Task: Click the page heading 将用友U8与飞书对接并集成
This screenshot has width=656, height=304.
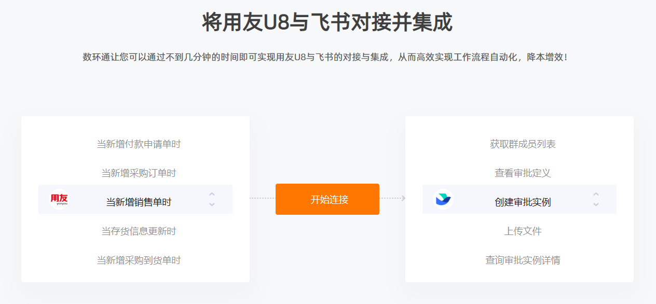Action: tap(327, 23)
